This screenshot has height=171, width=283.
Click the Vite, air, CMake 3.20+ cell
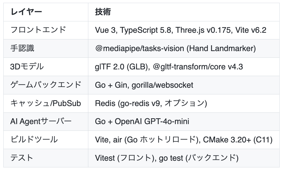click(x=184, y=140)
